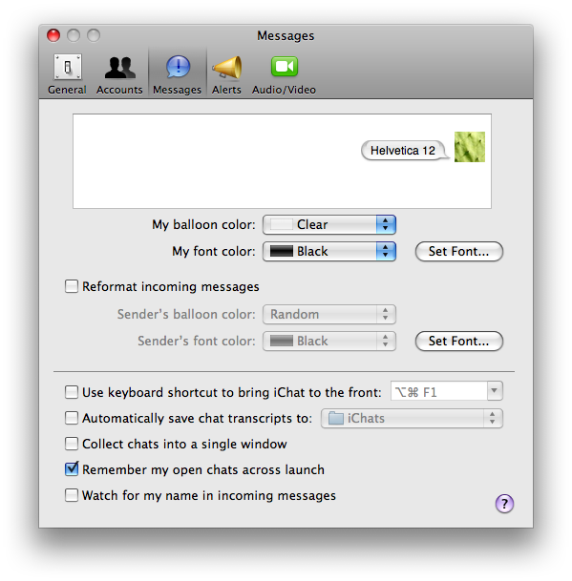
Task: Click the Helvetica 12 sample balloon
Action: [x=404, y=151]
